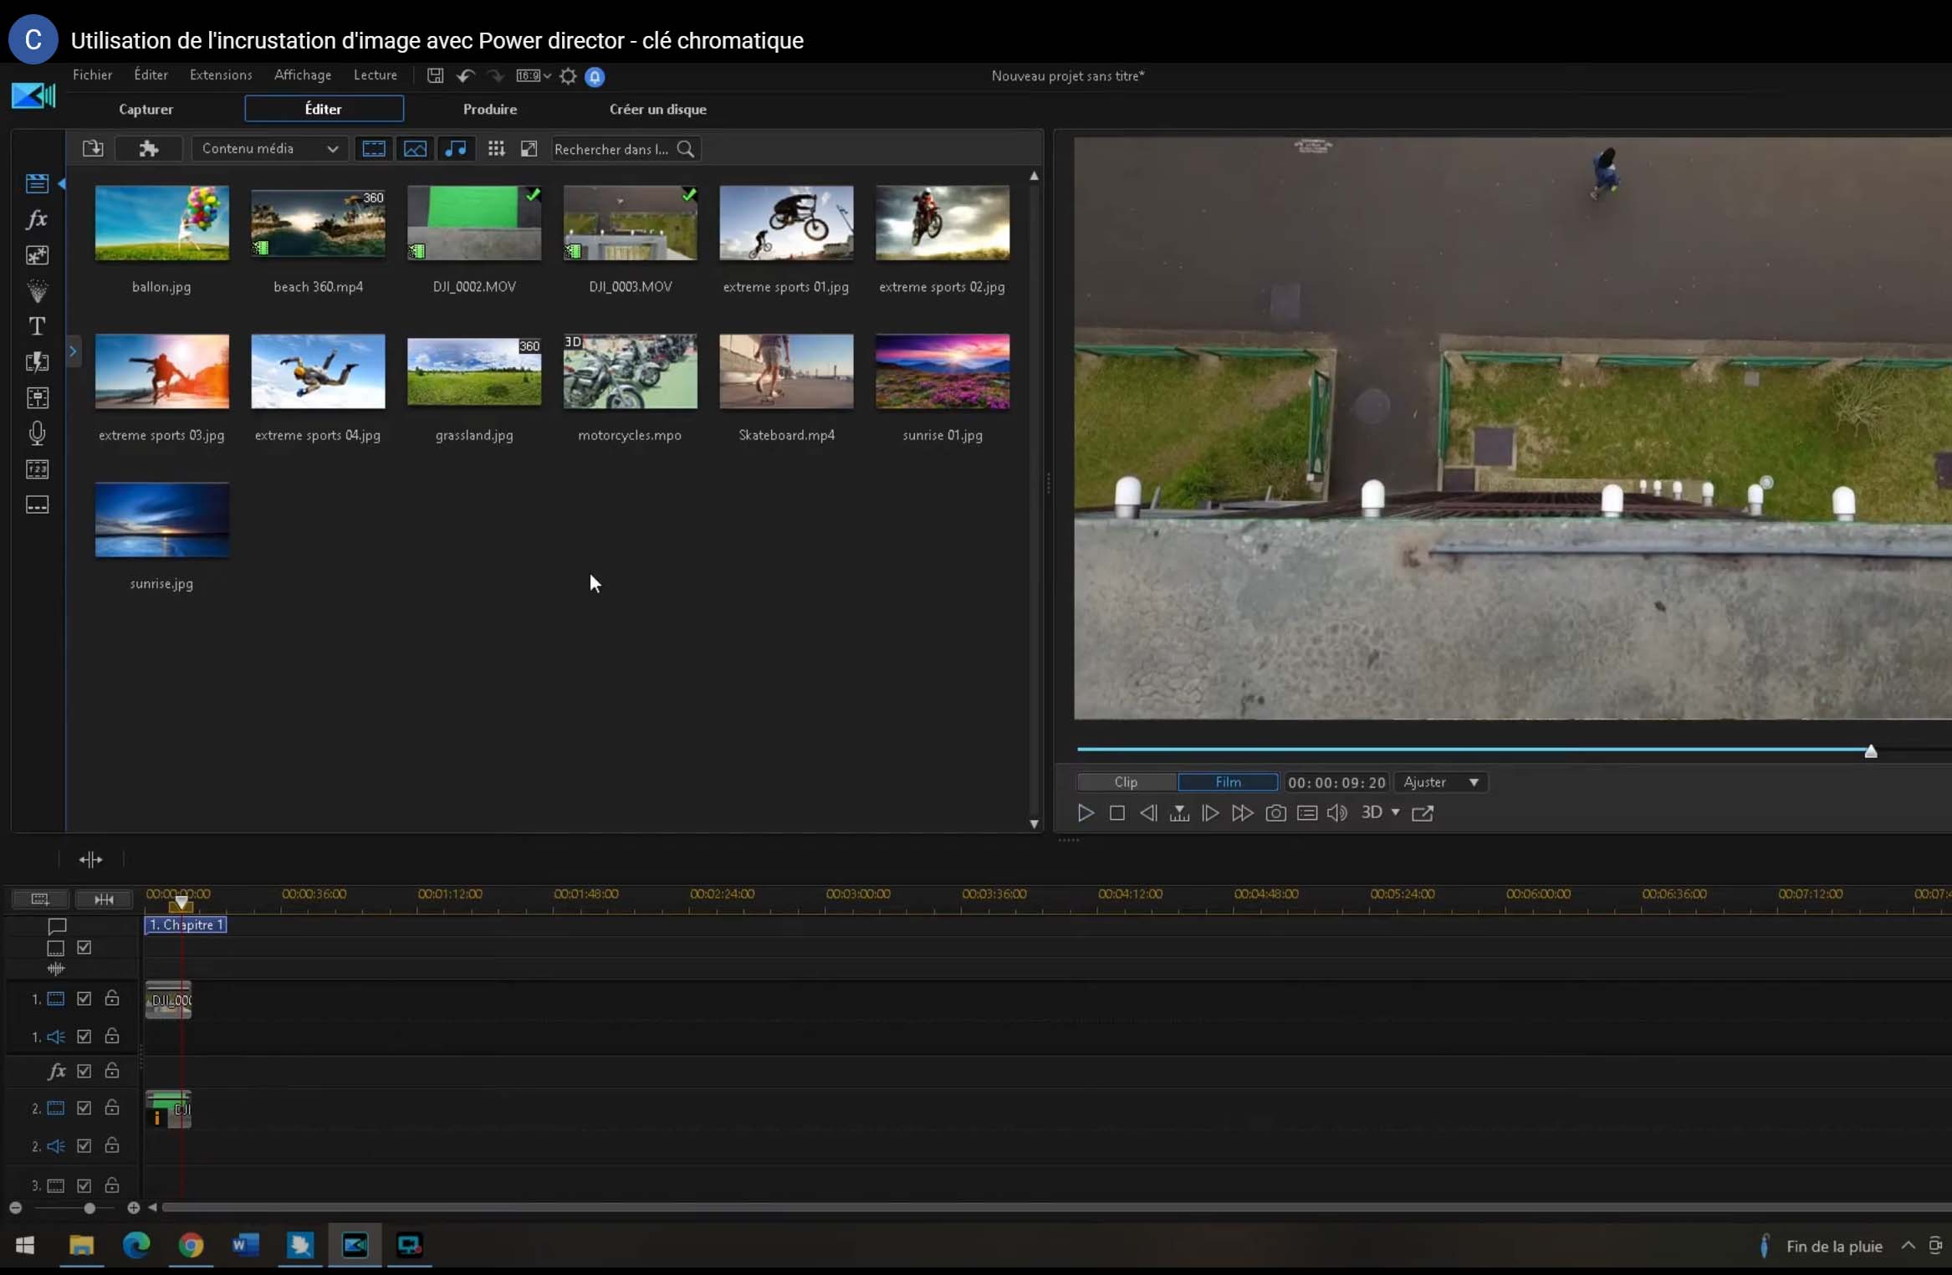The image size is (1952, 1275).
Task: Step to previous frame
Action: tap(1148, 813)
